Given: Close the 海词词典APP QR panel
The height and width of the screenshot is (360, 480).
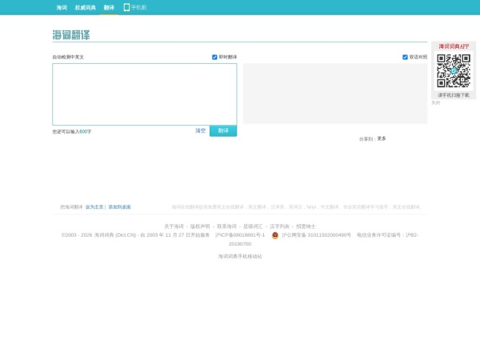Looking at the screenshot, I should coord(436,102).
